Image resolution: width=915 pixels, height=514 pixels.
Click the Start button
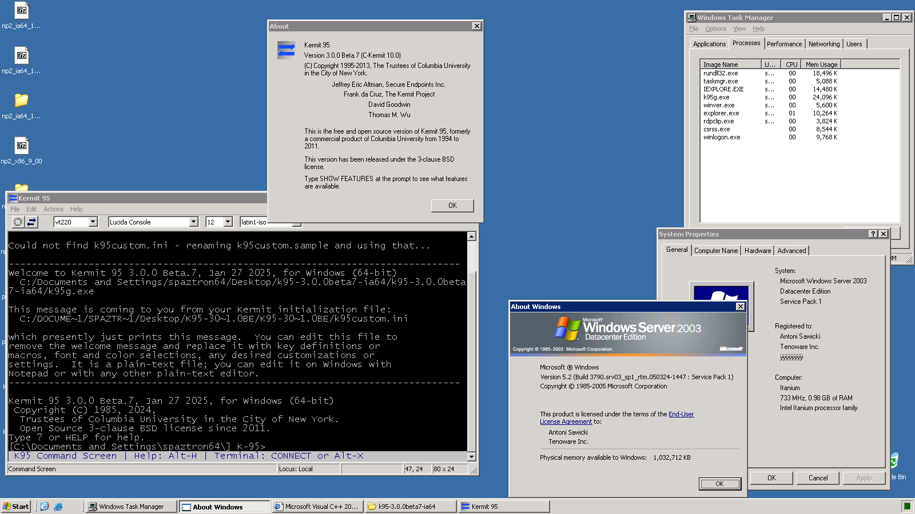(16, 507)
